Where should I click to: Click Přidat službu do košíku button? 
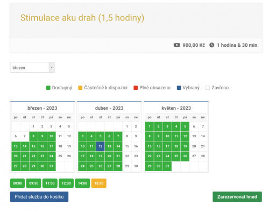click(x=39, y=197)
